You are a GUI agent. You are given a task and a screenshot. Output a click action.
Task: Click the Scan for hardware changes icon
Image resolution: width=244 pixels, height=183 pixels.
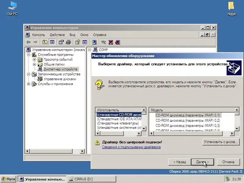click(94, 42)
